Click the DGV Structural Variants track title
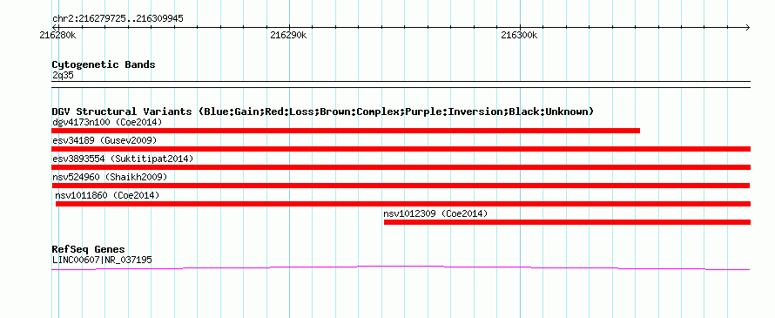The height and width of the screenshot is (318, 775). [323, 112]
